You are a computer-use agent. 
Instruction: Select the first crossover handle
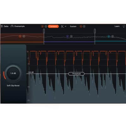[44, 31]
